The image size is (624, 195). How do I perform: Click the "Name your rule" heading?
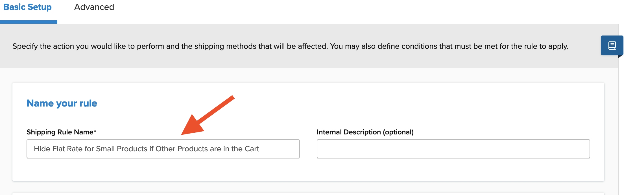point(62,103)
